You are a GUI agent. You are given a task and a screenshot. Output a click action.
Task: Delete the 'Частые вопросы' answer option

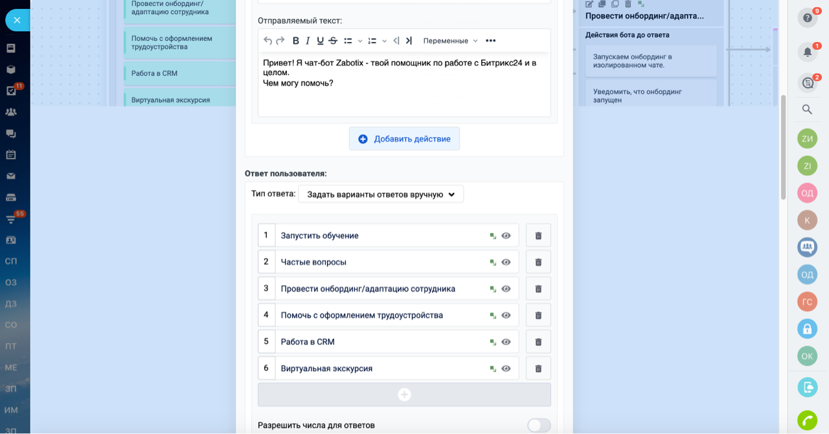[538, 262]
